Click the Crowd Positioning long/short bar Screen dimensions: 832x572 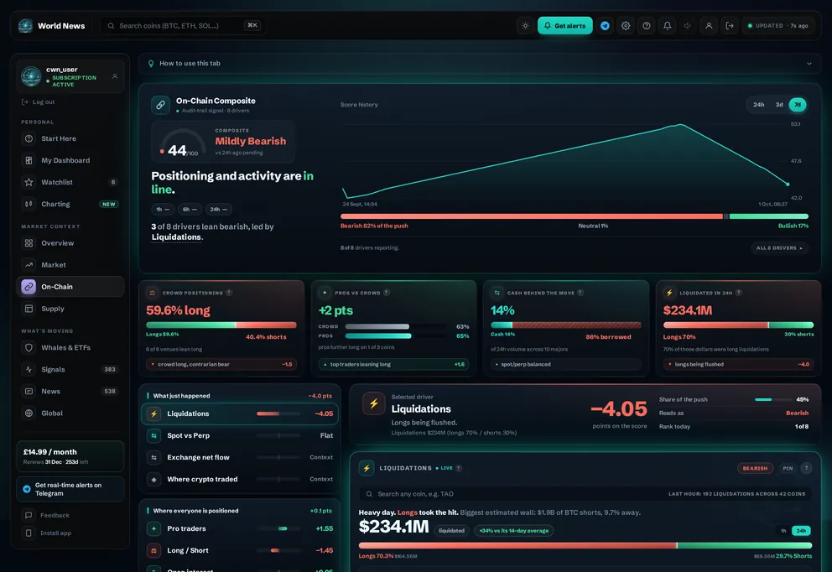click(x=221, y=325)
